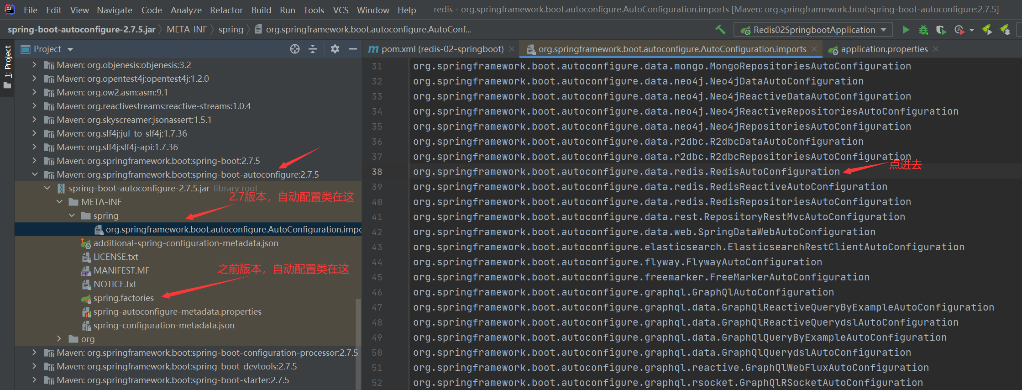1022x390 pixels.
Task: Close the AutoConfiguration.imports tab
Action: coord(814,49)
